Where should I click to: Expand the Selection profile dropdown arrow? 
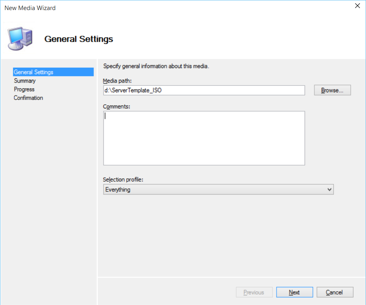click(x=329, y=189)
